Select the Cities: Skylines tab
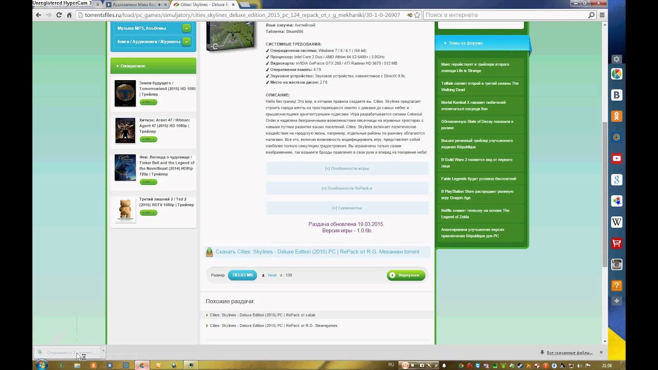Screen dimensions: 658x370 click(203, 5)
